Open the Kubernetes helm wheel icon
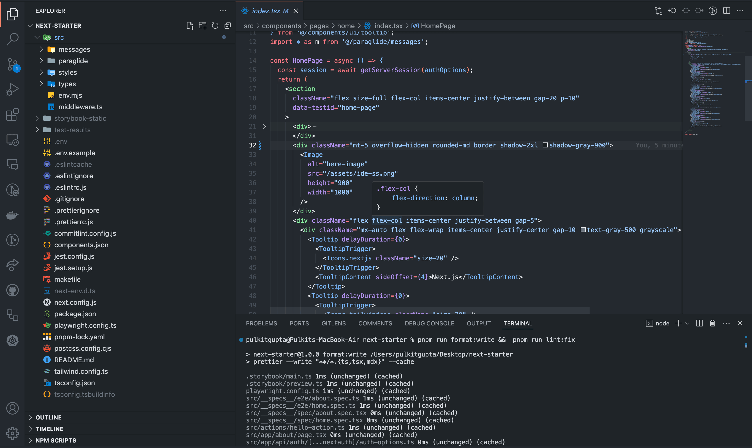752x448 pixels. tap(12, 341)
